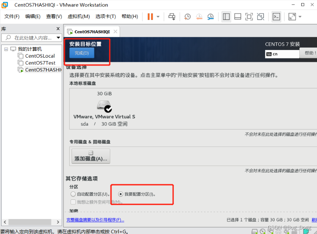Open the console view icon
This screenshot has width=317, height=234.
276,17
